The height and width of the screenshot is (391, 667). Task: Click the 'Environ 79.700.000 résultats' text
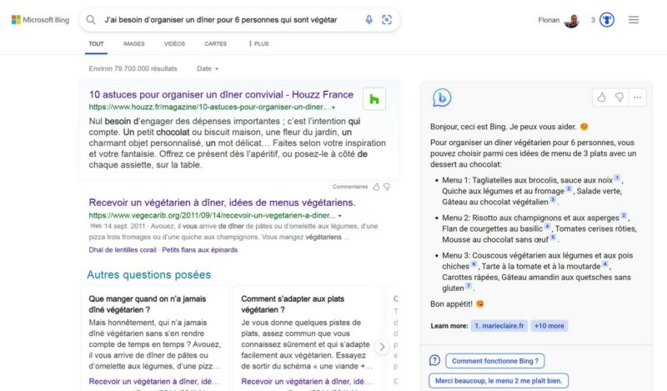[133, 68]
